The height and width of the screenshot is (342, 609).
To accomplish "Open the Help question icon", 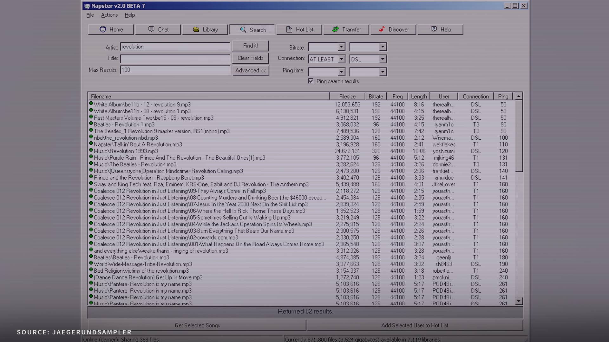I will (x=434, y=29).
